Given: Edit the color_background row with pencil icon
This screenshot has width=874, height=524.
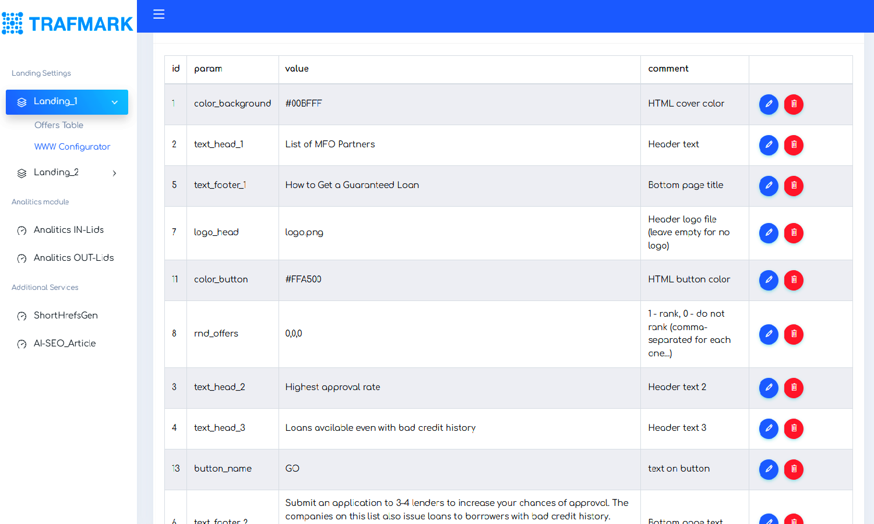Looking at the screenshot, I should tap(769, 104).
